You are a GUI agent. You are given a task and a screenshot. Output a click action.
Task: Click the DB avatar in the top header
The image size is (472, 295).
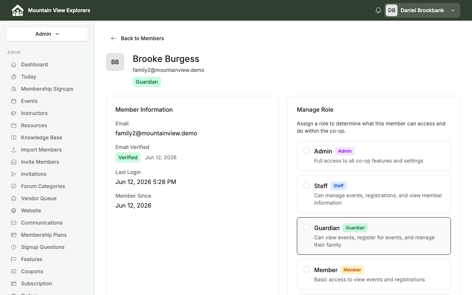(x=392, y=10)
